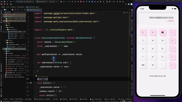Click the override gutter icon on line 18
Image resolution: width=182 pixels, height=102 pixels.
pyautogui.click(x=30, y=83)
